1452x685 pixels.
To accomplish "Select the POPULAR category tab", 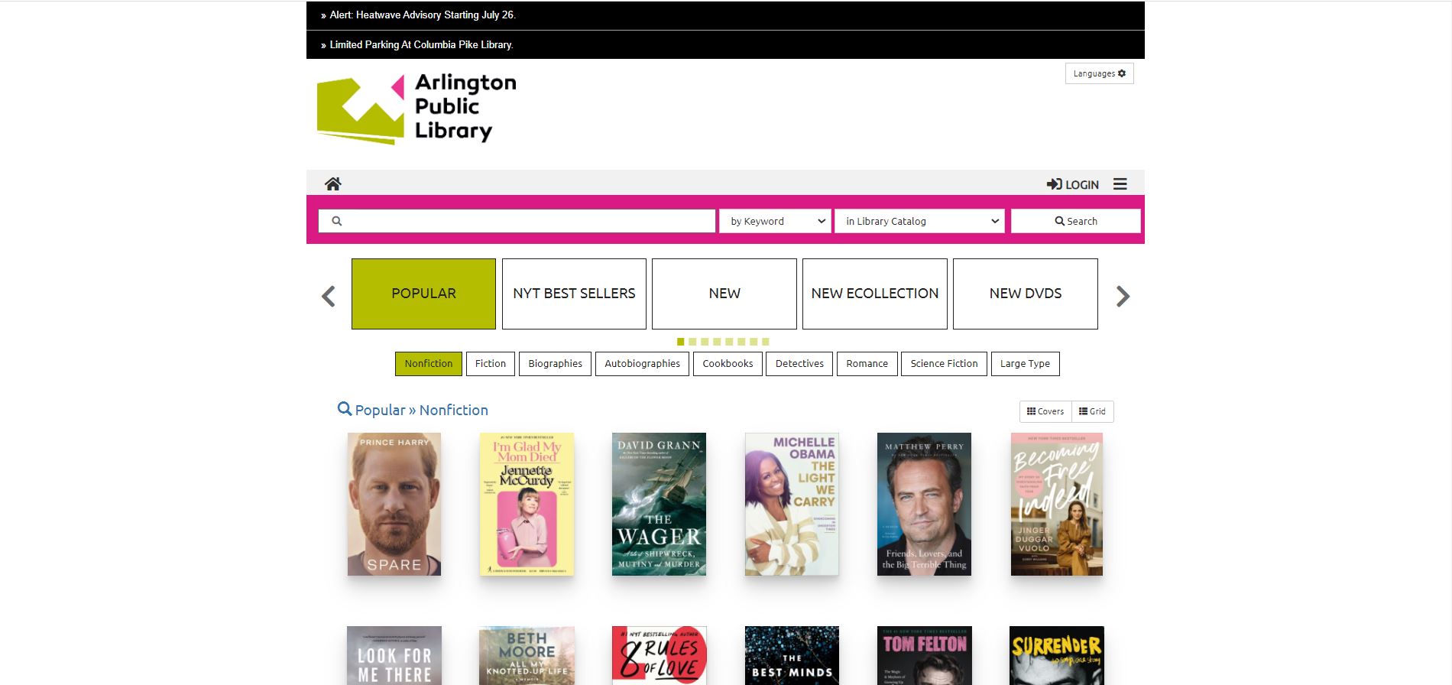I will coord(423,294).
